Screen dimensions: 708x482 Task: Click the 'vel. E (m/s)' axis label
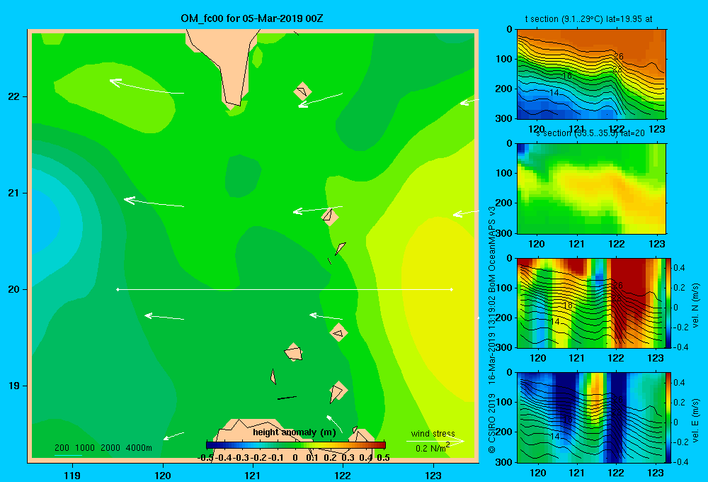coord(696,420)
